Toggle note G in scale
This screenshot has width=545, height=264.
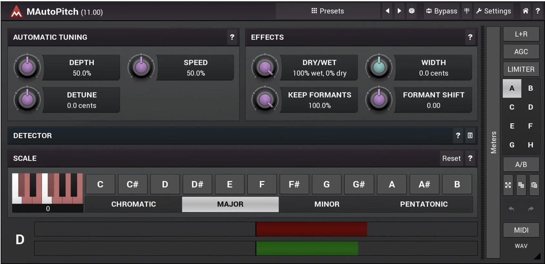click(327, 185)
